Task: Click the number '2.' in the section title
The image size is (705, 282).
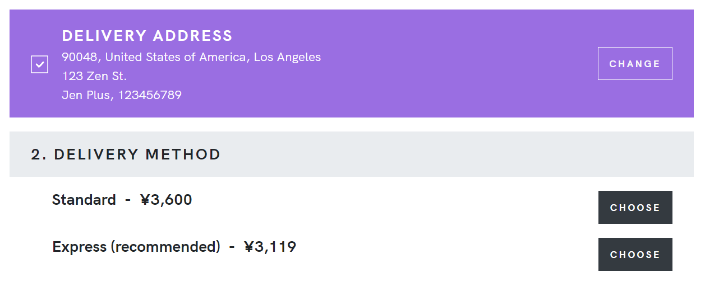Action: pyautogui.click(x=39, y=154)
